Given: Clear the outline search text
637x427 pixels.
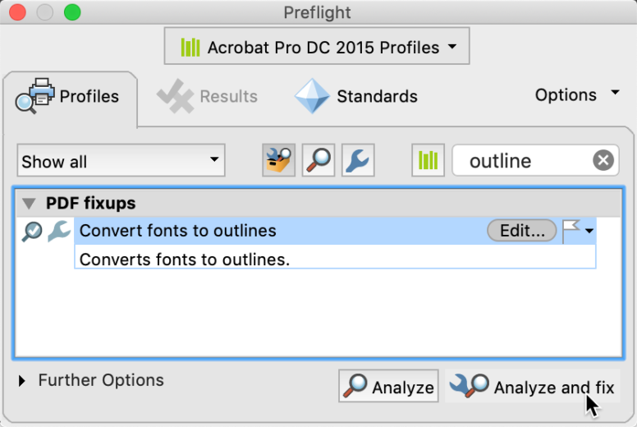Looking at the screenshot, I should click(603, 160).
